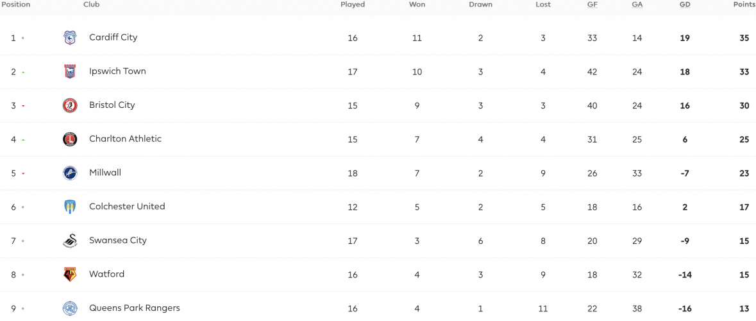Click the Charlton Athletic club crest
756x321 pixels.
click(x=70, y=139)
